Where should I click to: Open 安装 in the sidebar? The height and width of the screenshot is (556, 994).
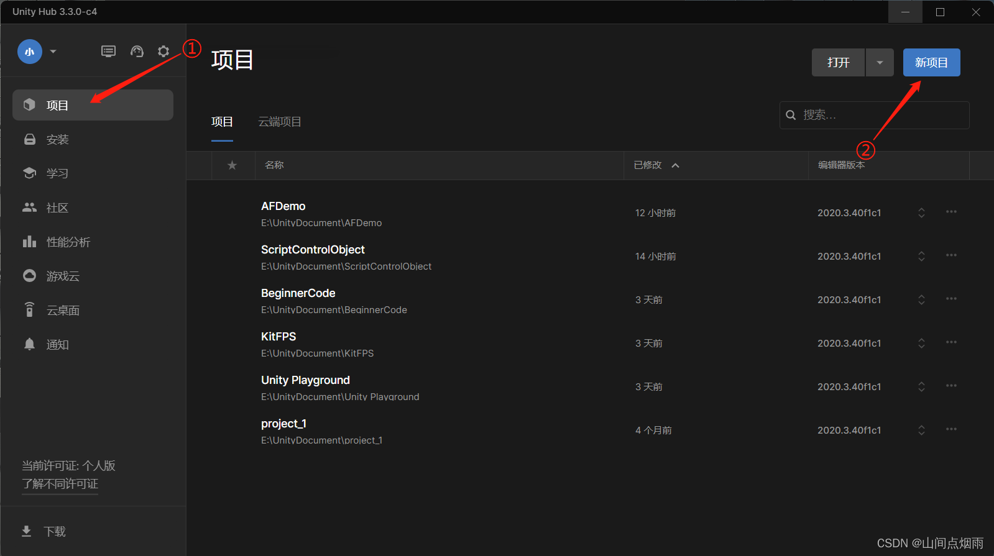coord(93,139)
